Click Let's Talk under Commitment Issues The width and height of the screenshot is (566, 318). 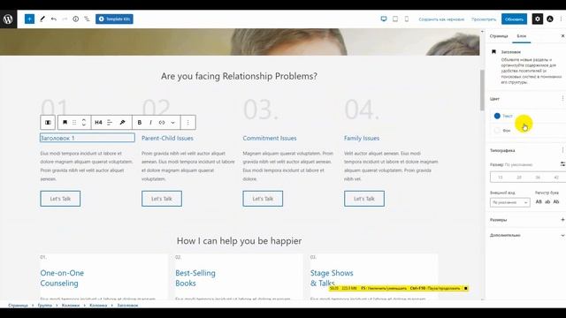[x=263, y=199]
